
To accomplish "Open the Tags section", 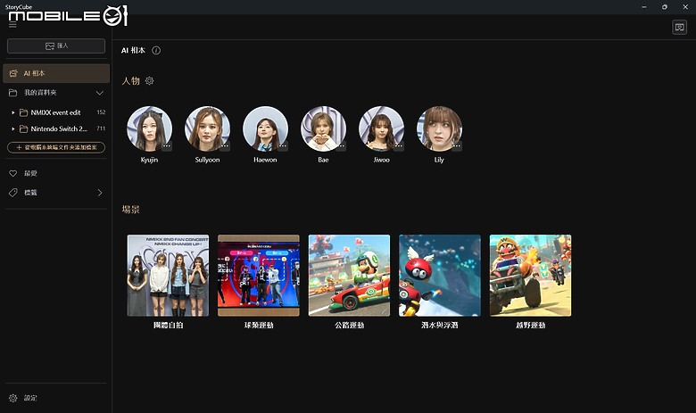I will click(56, 193).
